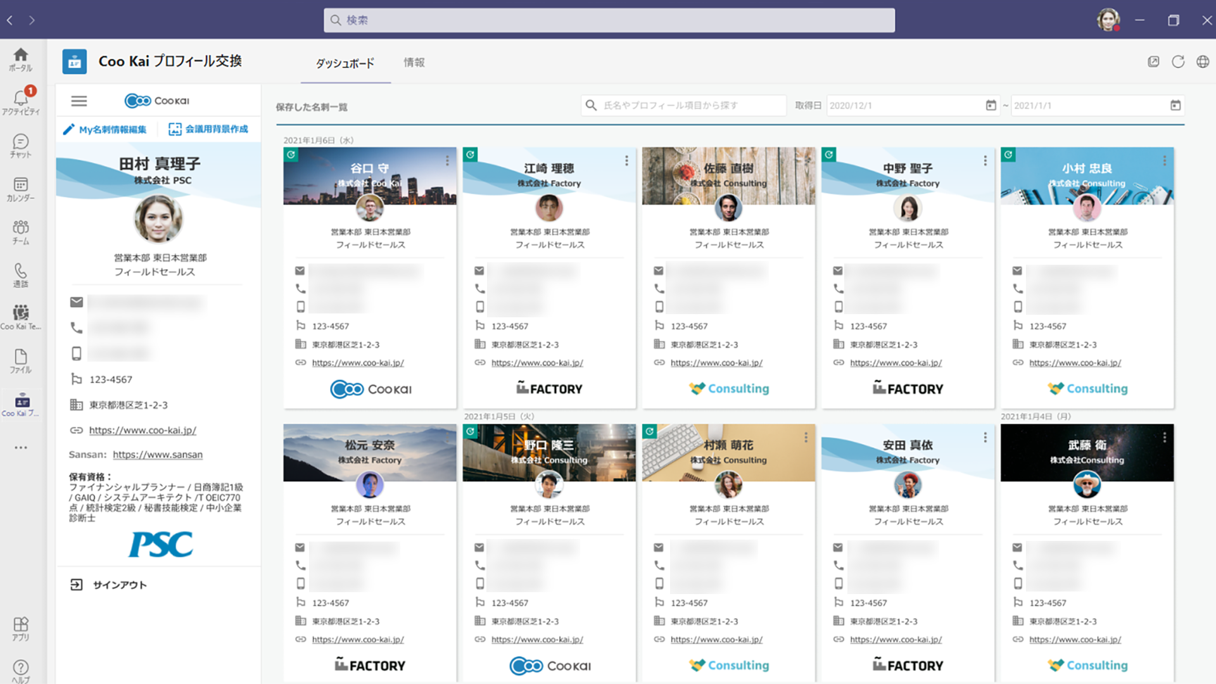Open the app in browser via pop-out icon

coord(1153,61)
